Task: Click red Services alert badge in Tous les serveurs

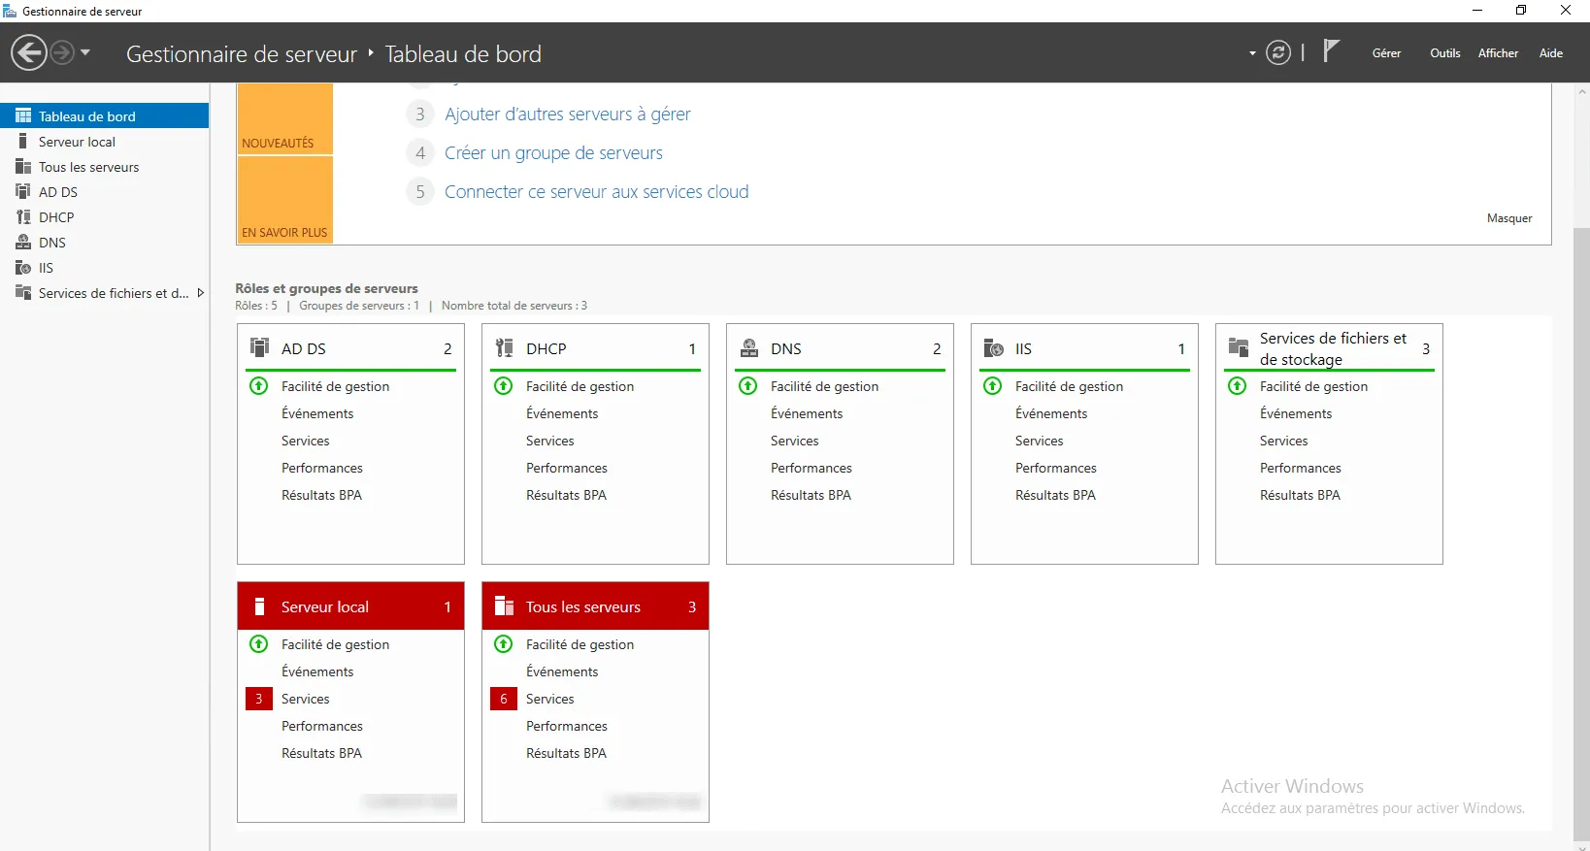Action: [x=503, y=699]
